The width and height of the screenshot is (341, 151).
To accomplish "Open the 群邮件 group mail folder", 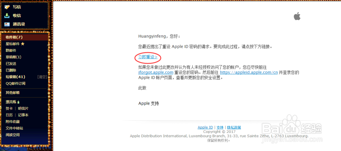I will (11, 50).
